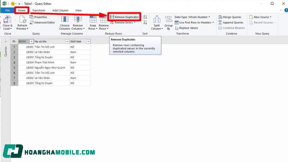Viewport: 288px width, 162px height.
Task: Click the Keep Rows icon
Action: pos(93,19)
